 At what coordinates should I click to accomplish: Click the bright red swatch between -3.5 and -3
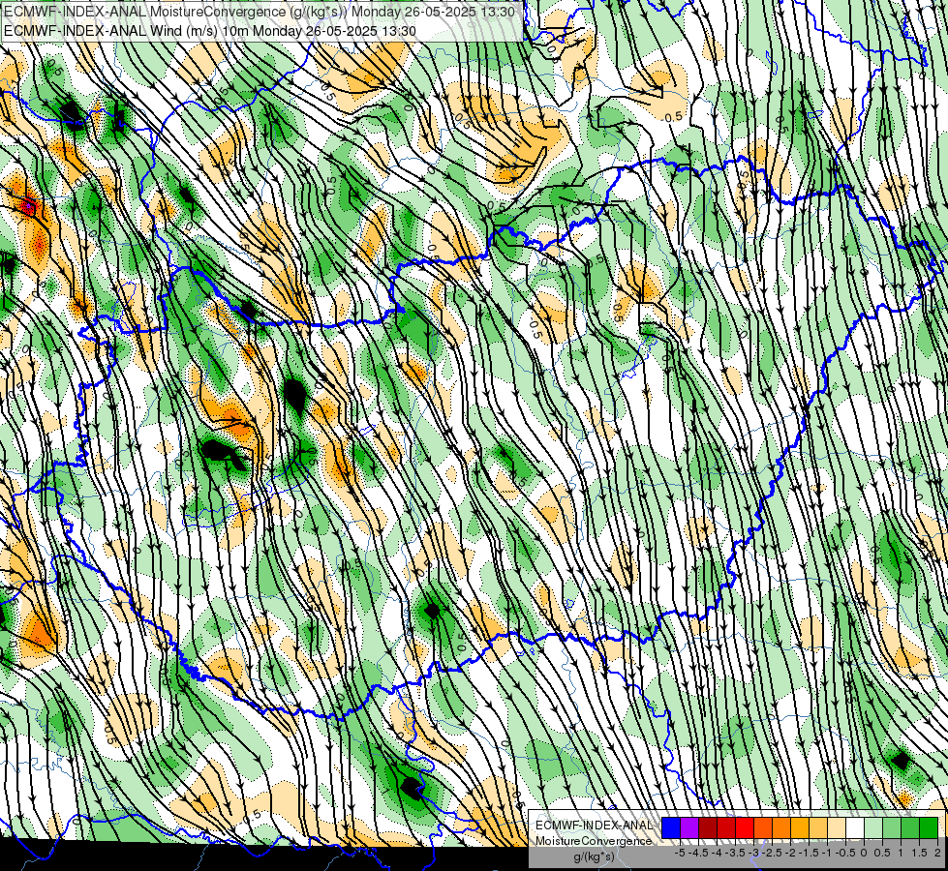pyautogui.click(x=745, y=827)
